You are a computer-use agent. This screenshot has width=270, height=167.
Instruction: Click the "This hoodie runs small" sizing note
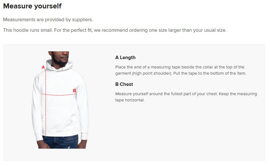[115, 30]
